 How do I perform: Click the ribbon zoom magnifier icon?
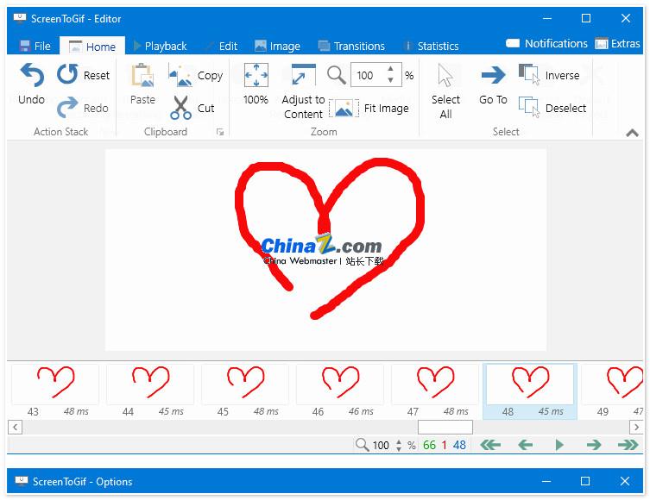click(x=336, y=75)
